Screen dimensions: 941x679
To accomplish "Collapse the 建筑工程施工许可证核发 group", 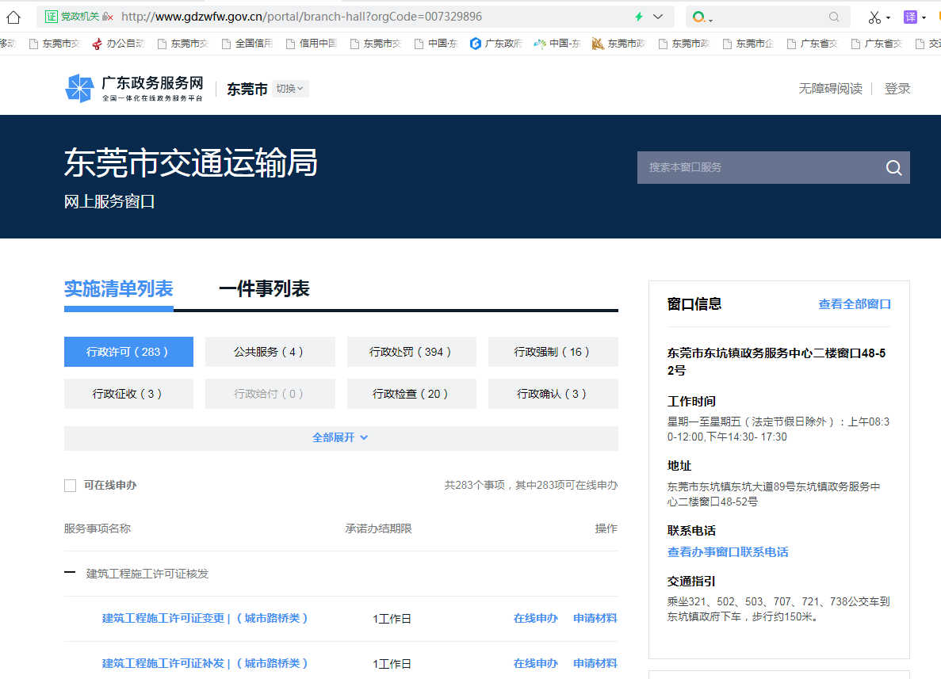I will 70,573.
